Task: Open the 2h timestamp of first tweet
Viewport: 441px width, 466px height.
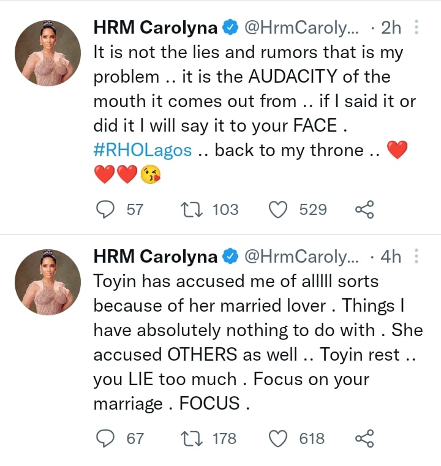Action: (391, 28)
